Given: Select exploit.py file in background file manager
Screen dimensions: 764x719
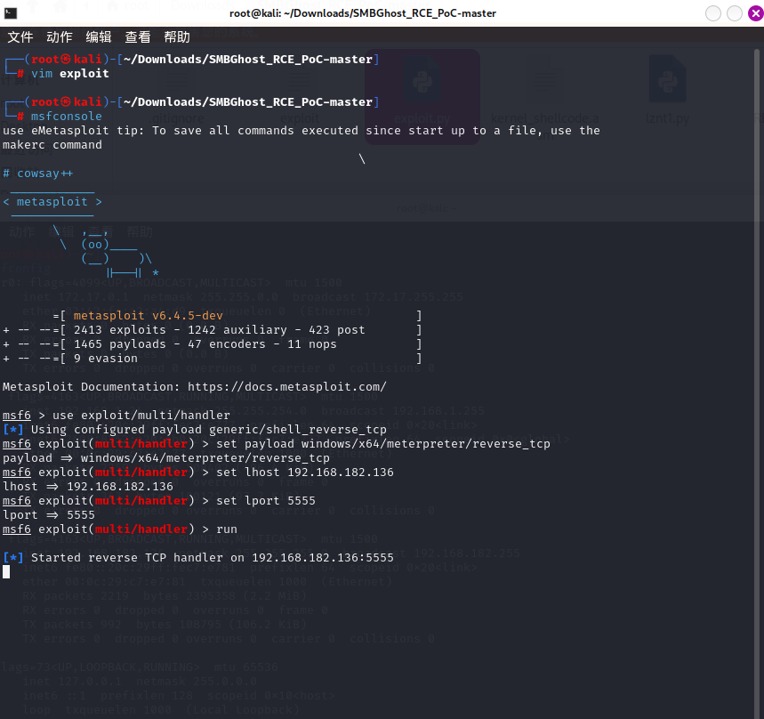Looking at the screenshot, I should 422,96.
